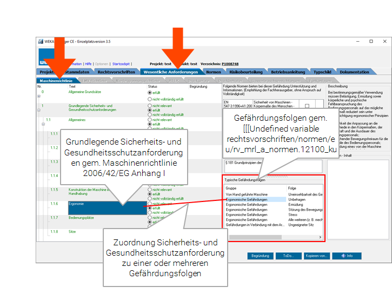Click the Info button with speaker icon
The width and height of the screenshot is (392, 293).
[x=346, y=256]
